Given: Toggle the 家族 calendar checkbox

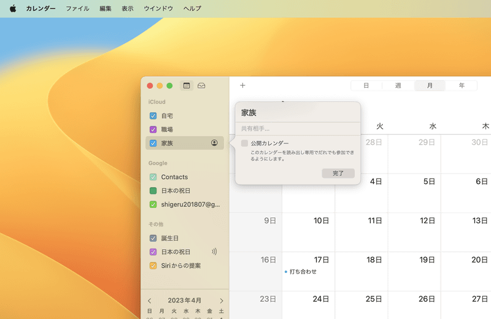Looking at the screenshot, I should coord(153,143).
